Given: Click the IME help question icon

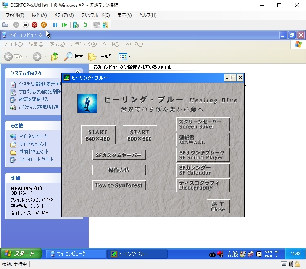Looking at the screenshot, I should [259, 254].
